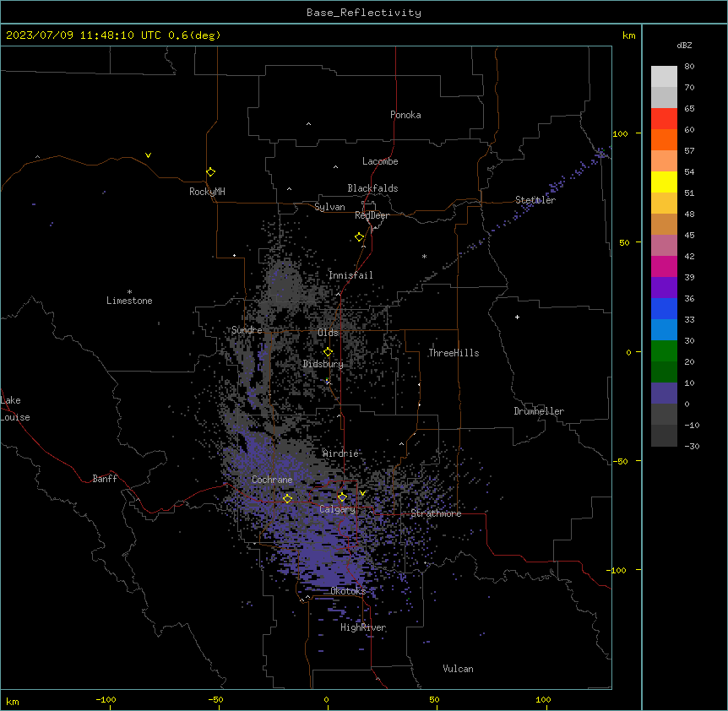Click the Lake Louise label
Screen dimensions: 728x711
point(14,409)
